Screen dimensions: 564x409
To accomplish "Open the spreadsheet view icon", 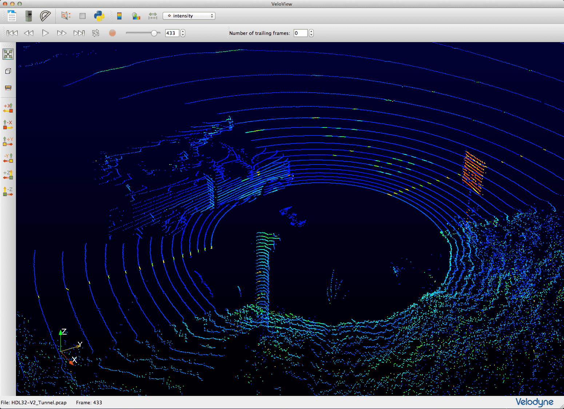I will point(83,16).
